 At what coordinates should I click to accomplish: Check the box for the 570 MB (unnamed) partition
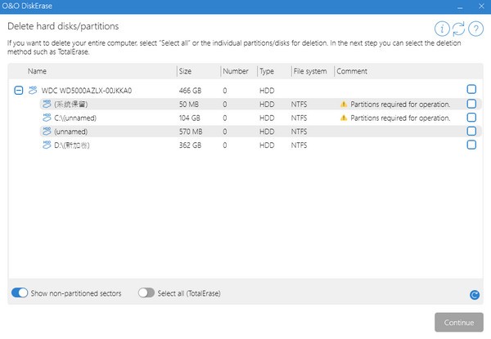point(471,131)
